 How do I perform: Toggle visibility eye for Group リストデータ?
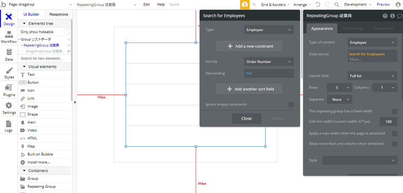point(69,40)
